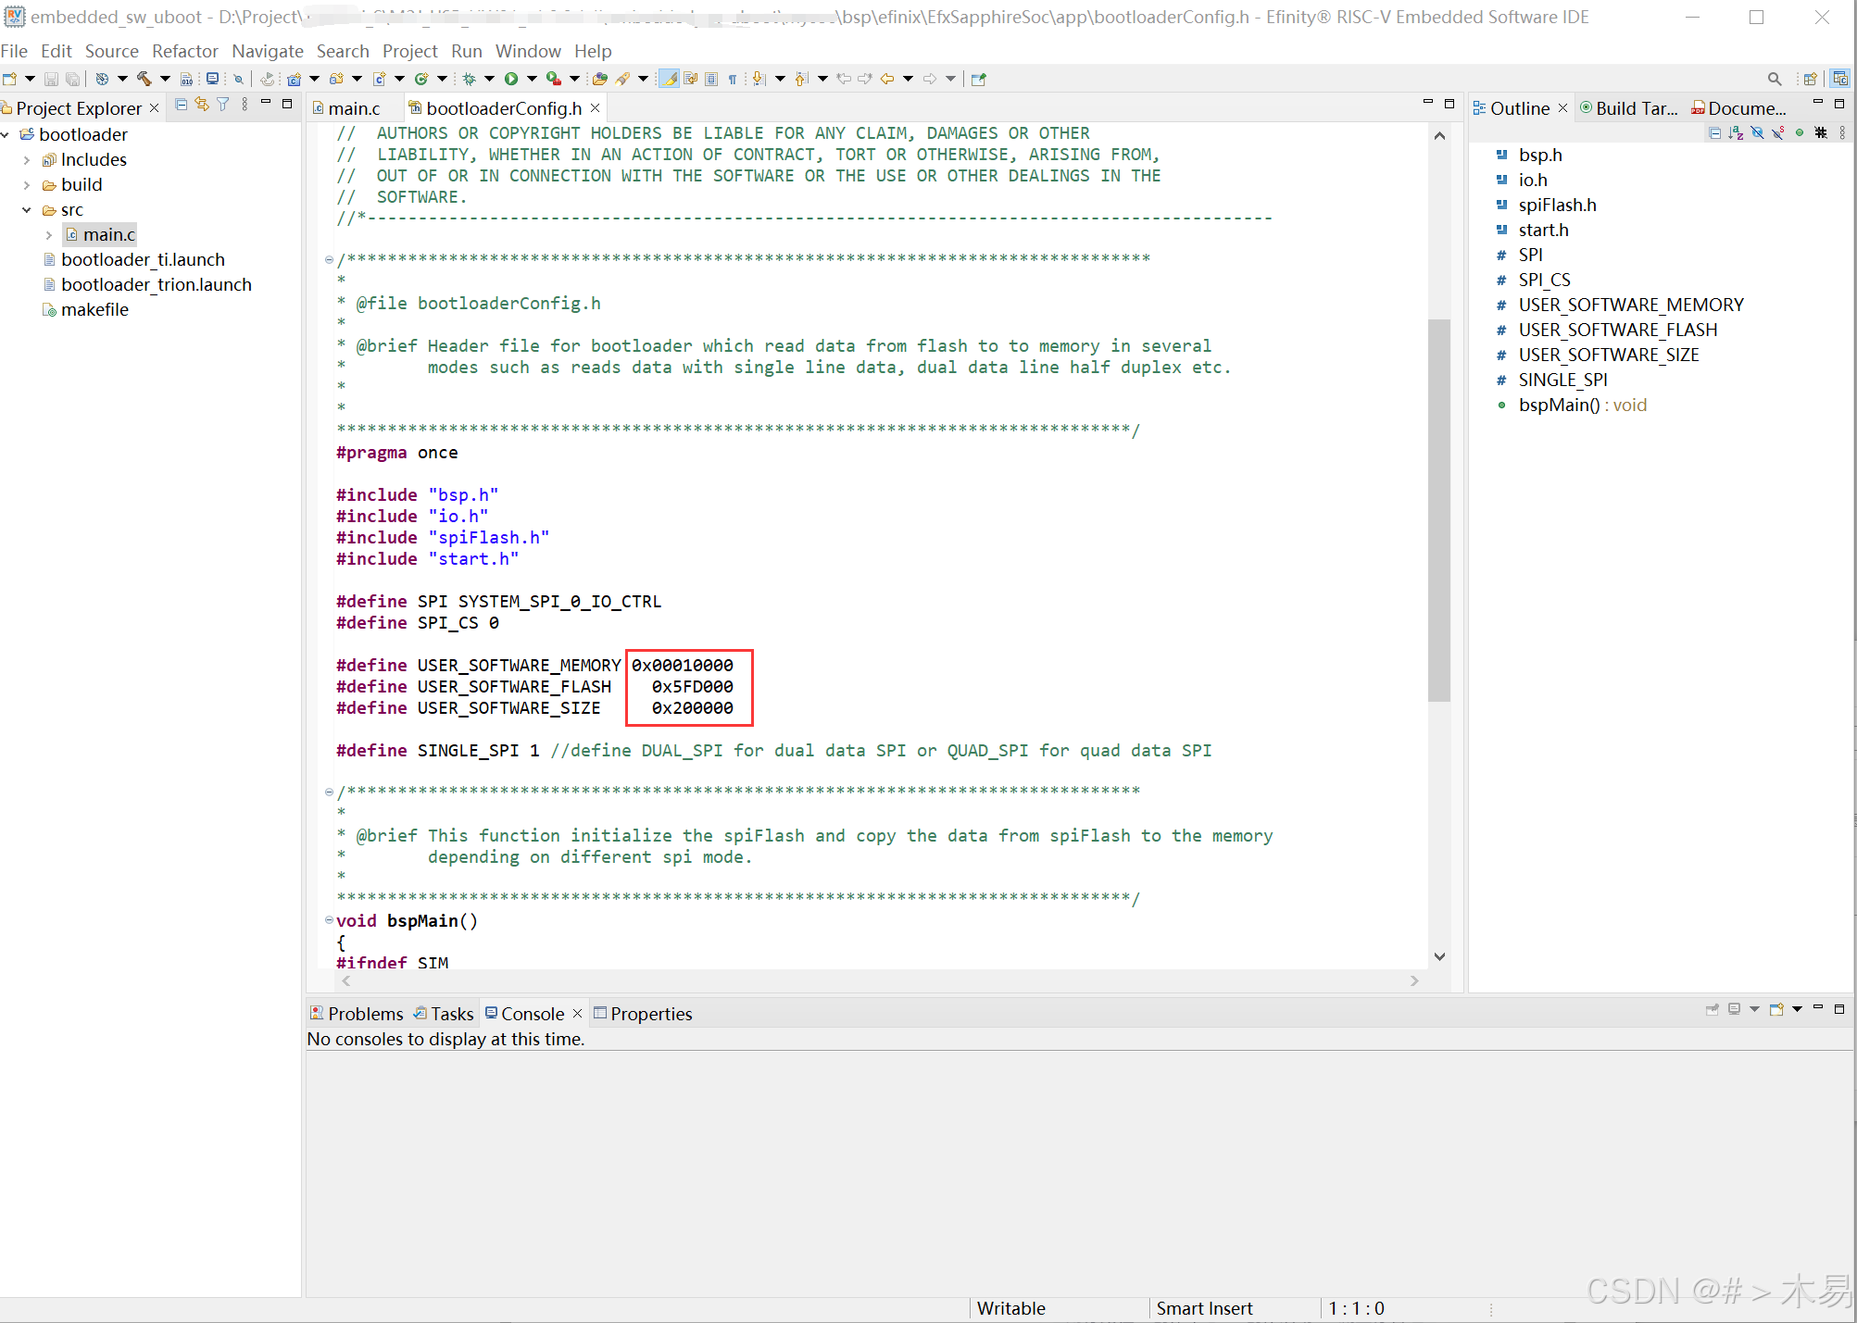Open the Console display selector dropdown
Screen dimensions: 1857x1323
pos(1754,1009)
